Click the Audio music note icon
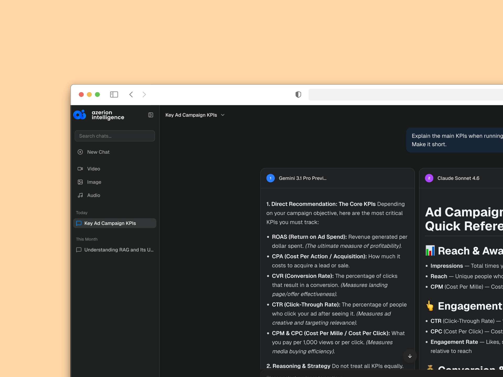The width and height of the screenshot is (503, 377). click(x=80, y=195)
